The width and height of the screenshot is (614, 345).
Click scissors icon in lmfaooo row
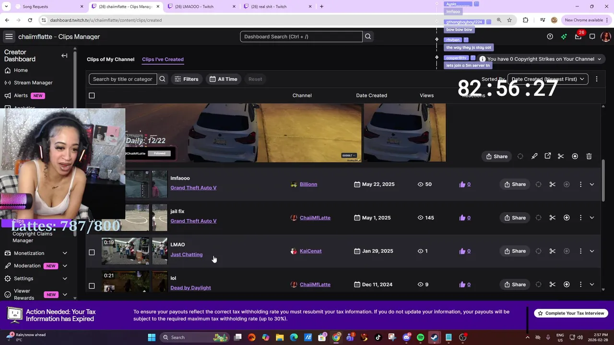point(553,184)
